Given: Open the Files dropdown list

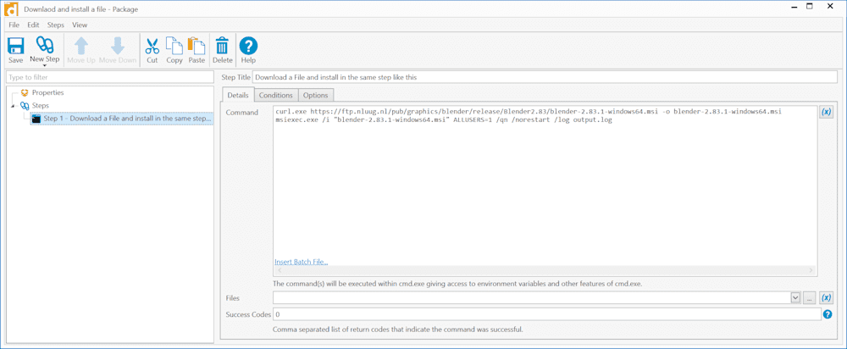Looking at the screenshot, I should pyautogui.click(x=794, y=297).
